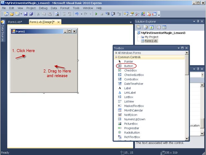Viewport: 206px width, 155px height.
Task: Click the Undo toolbar icon
Action: (76, 14)
